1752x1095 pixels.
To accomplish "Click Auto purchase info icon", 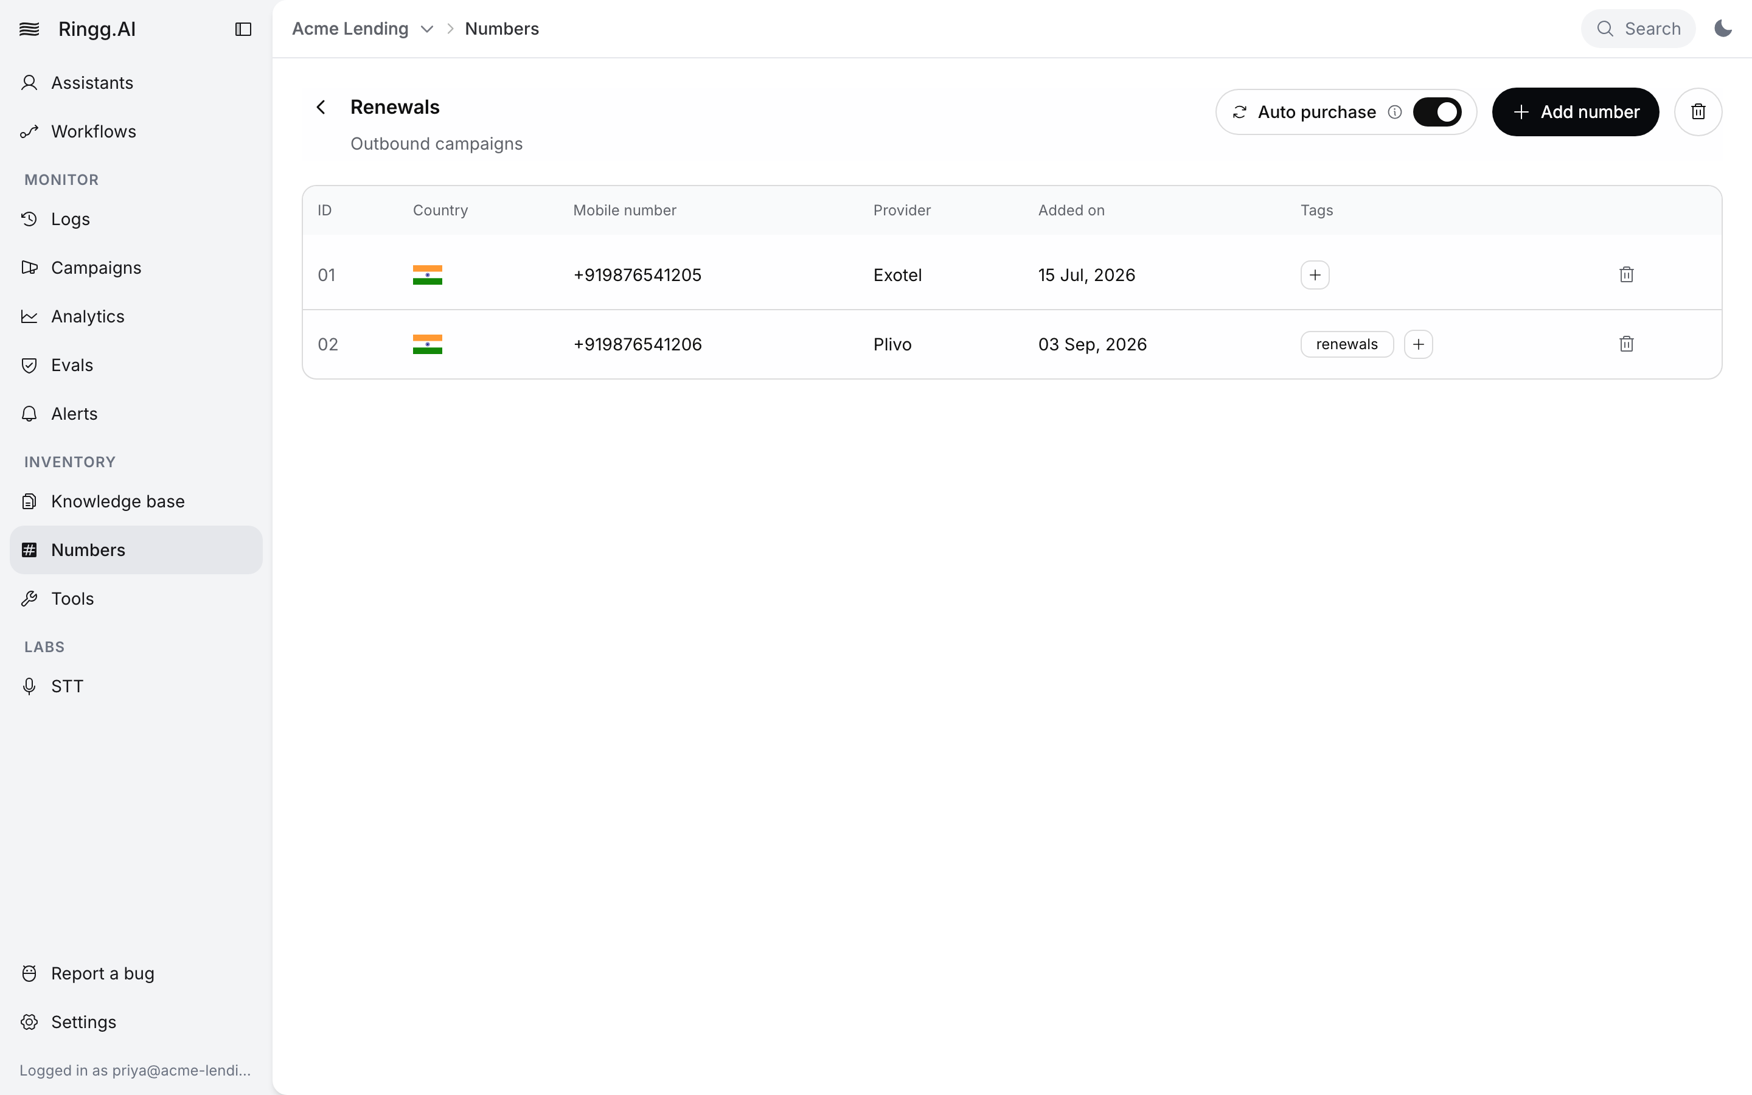I will click(x=1394, y=113).
